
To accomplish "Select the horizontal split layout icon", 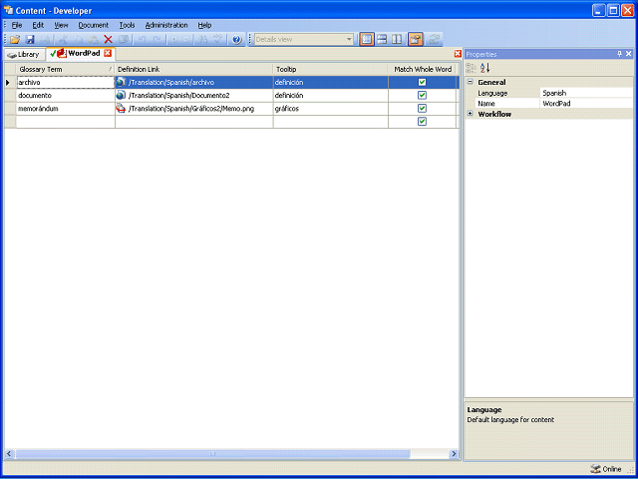I will tap(382, 40).
